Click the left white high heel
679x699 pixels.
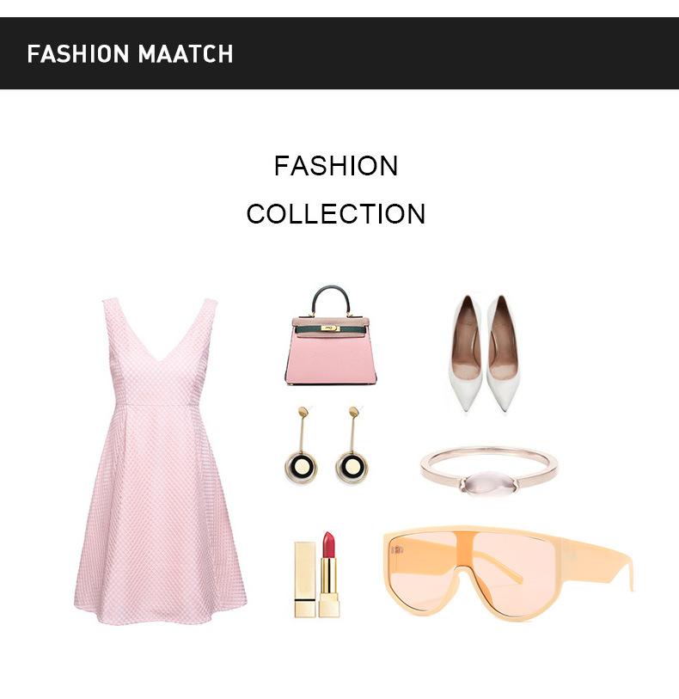coord(466,353)
